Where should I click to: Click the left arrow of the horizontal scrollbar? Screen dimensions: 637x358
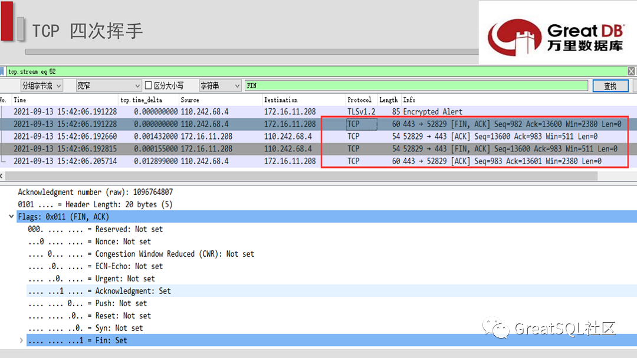pos(2,176)
